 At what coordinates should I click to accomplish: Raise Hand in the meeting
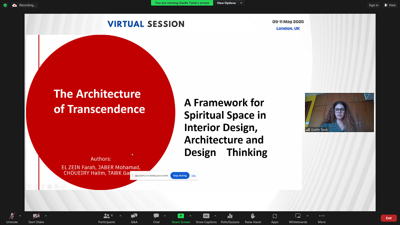pyautogui.click(x=253, y=217)
